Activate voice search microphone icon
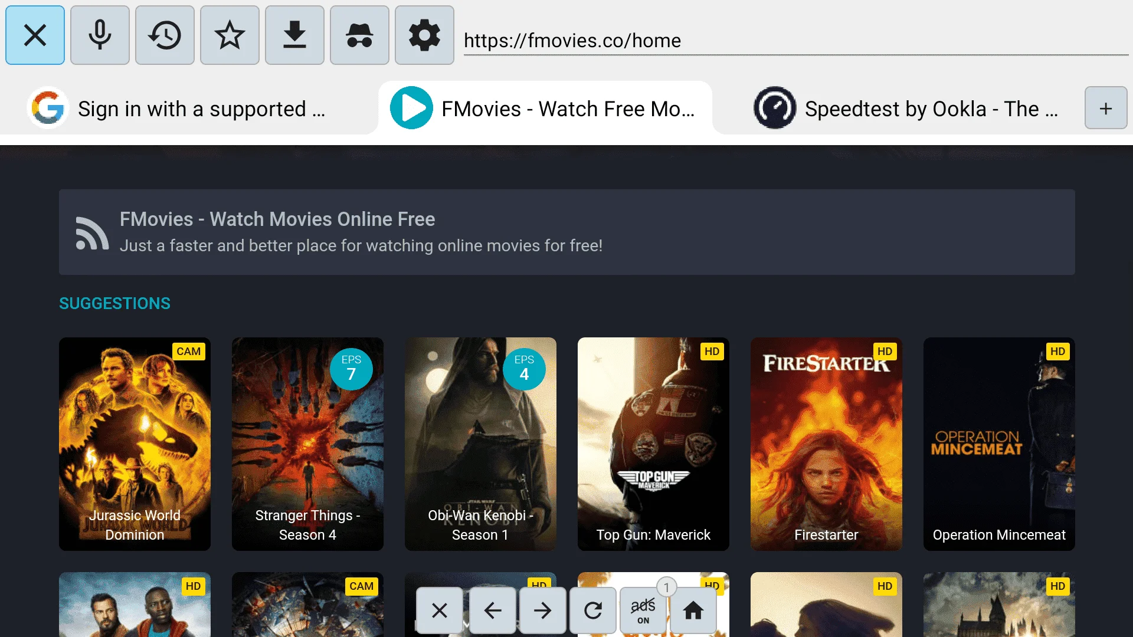 (x=100, y=35)
